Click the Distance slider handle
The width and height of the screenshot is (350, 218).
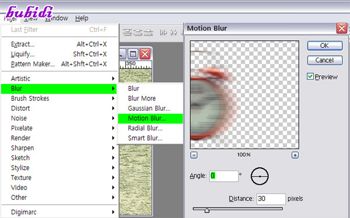tap(207, 210)
